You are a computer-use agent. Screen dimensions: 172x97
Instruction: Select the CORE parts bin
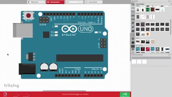[x=133, y=8]
